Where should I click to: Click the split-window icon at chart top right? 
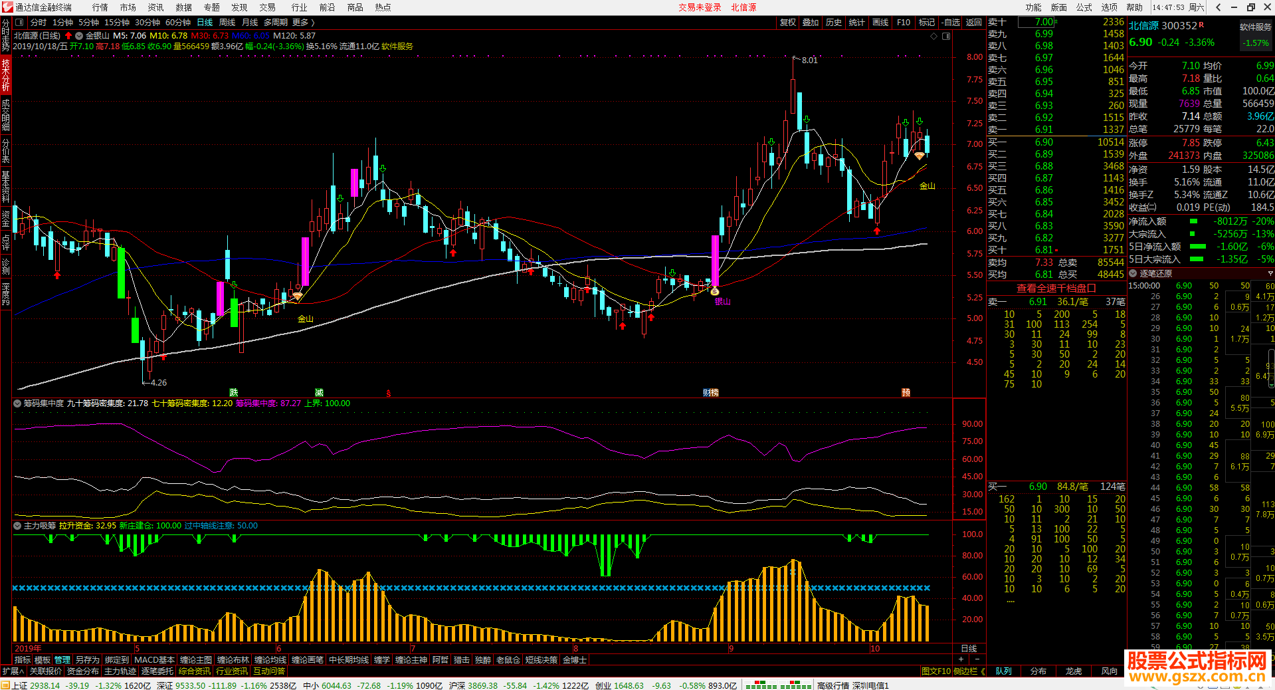946,36
